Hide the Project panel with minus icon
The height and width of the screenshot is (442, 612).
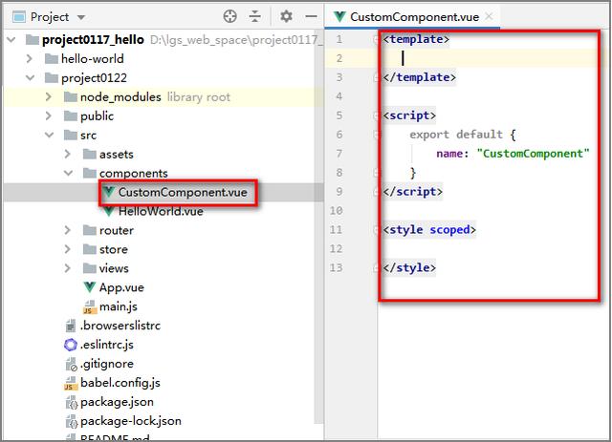point(311,16)
